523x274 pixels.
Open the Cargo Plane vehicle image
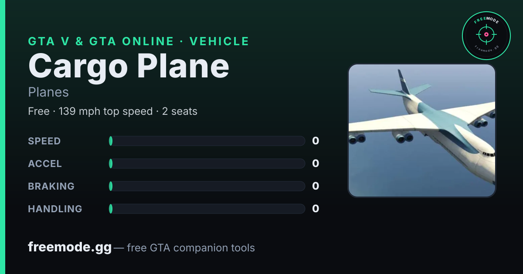[422, 130]
